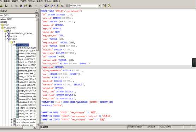Open the 编辑 menu
This screenshot has width=196, height=132.
pos(7,1)
